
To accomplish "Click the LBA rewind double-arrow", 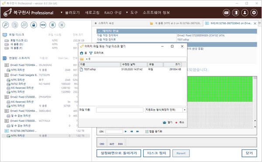I will [x=132, y=132].
